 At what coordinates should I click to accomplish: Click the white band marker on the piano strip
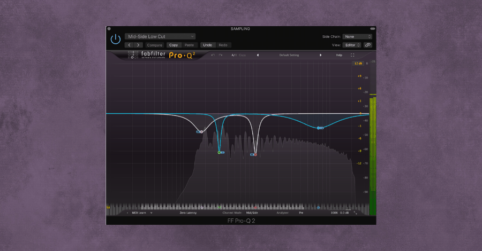pos(202,208)
